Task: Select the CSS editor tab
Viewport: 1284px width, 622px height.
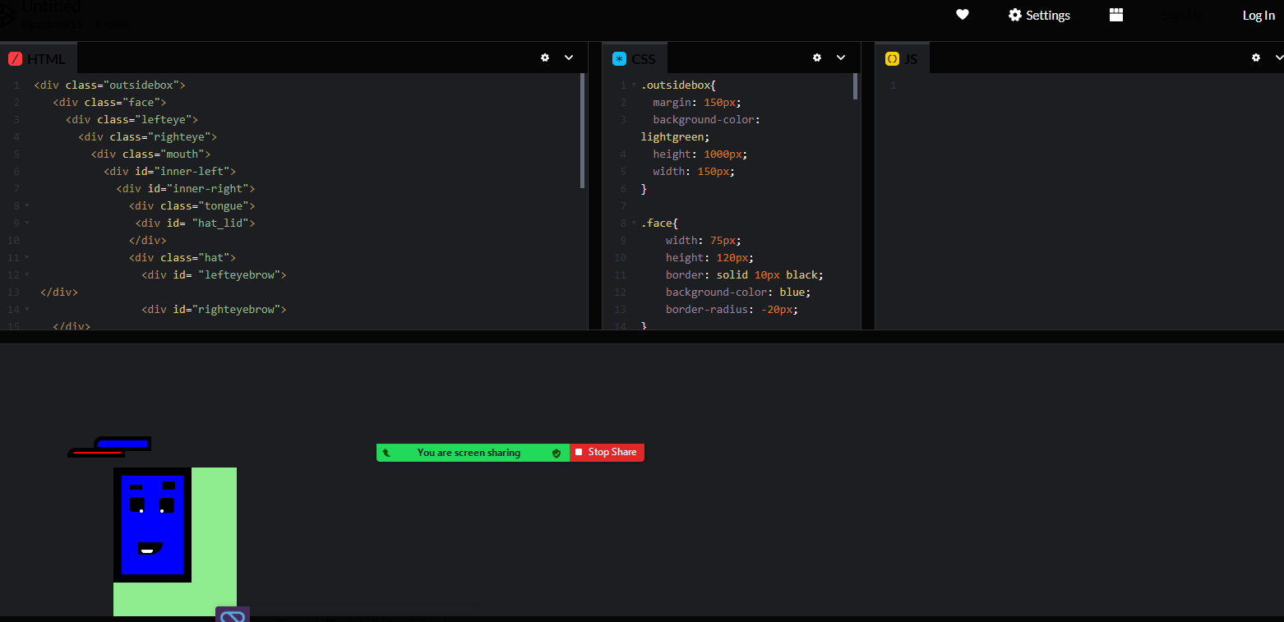Action: pos(634,58)
